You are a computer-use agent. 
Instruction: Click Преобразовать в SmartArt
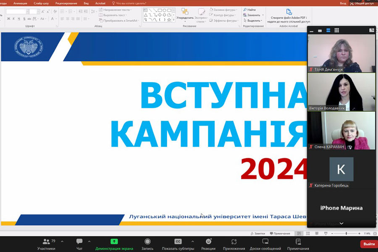[119, 21]
